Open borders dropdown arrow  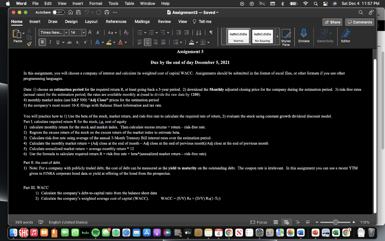click(x=208, y=42)
